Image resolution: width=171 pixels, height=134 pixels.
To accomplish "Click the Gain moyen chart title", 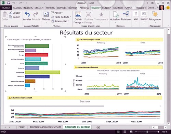I will pyautogui.click(x=29, y=40).
